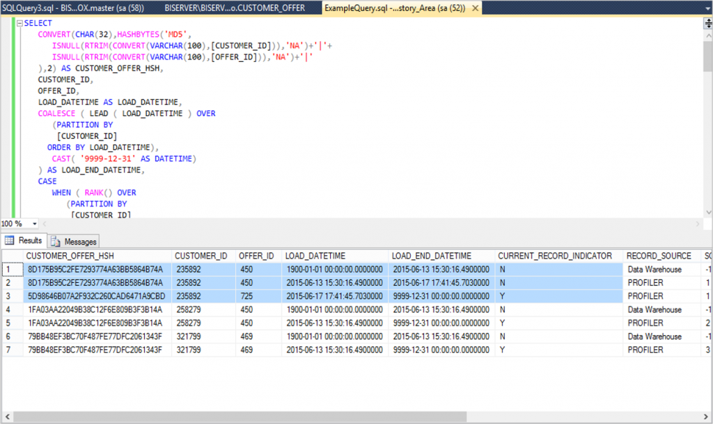Select the RECORD_SOURCE column header
The width and height of the screenshot is (713, 424).
[659, 255]
